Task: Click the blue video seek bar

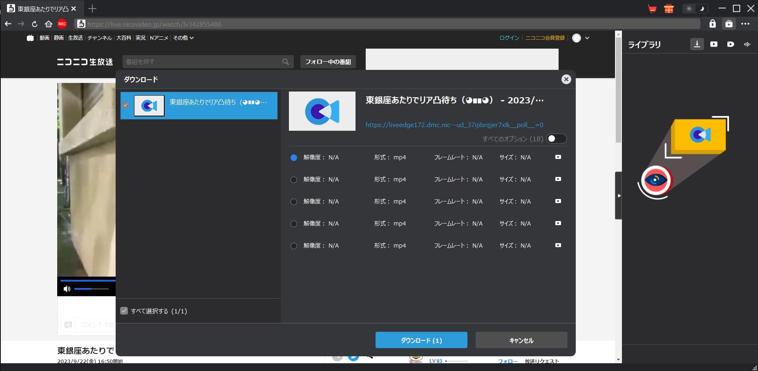Action: [x=88, y=280]
